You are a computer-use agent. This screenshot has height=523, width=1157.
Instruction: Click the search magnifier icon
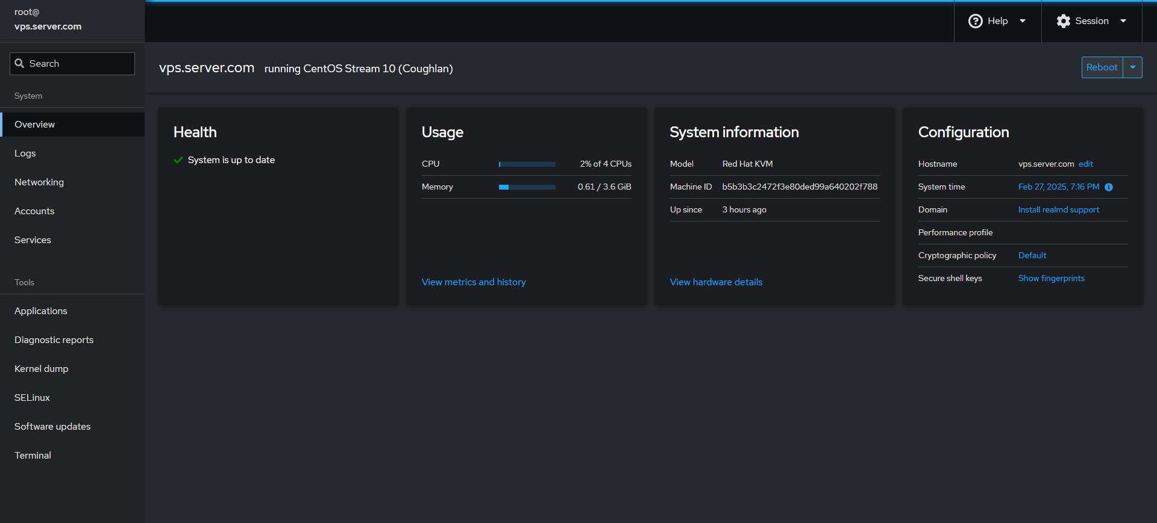pos(20,63)
